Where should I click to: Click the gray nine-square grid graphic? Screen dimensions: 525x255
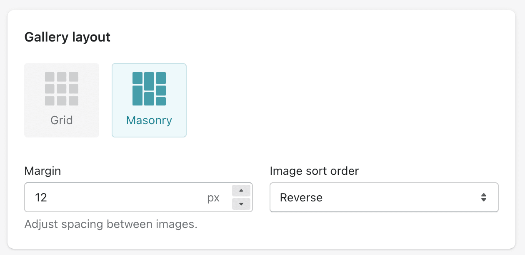coord(62,89)
